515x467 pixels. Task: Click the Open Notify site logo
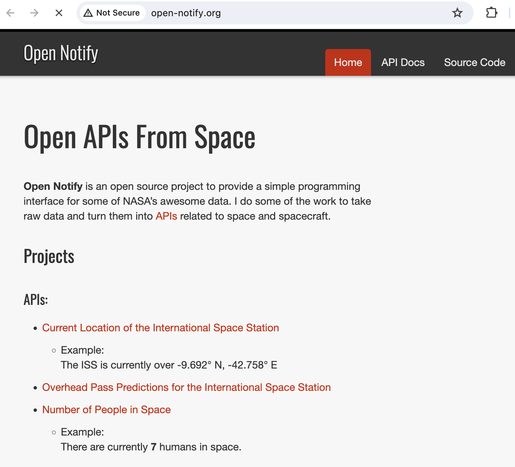pos(61,53)
